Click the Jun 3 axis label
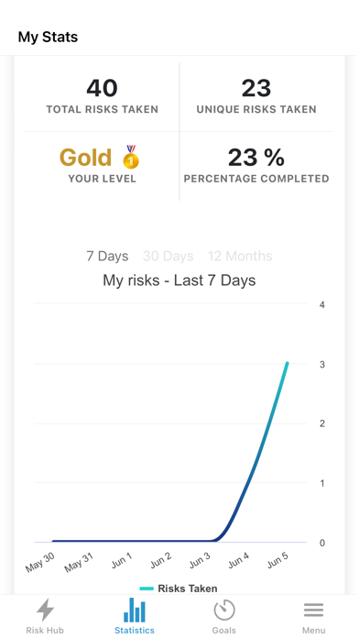This screenshot has height=638, width=359. [x=201, y=561]
